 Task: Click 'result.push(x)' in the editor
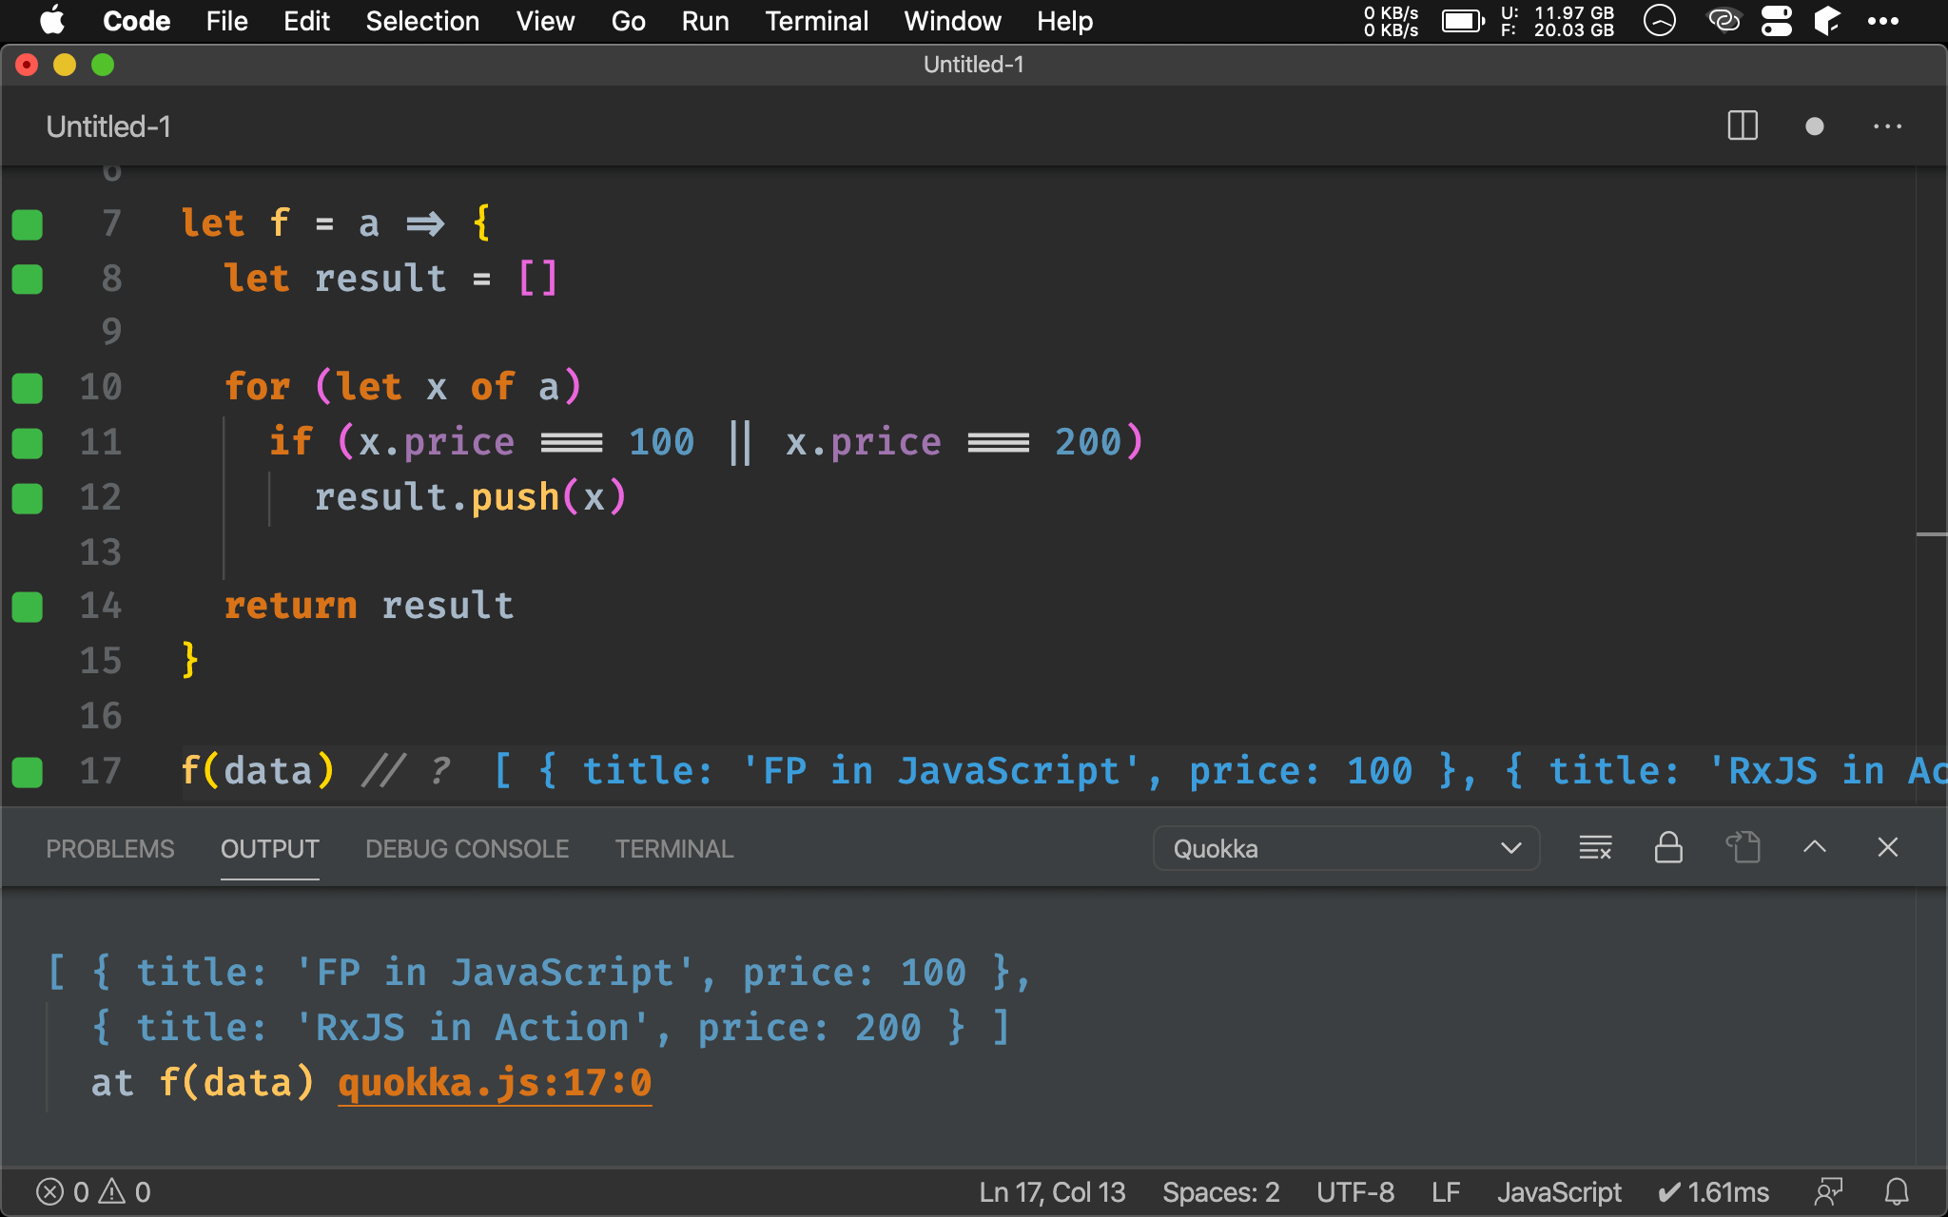470,497
